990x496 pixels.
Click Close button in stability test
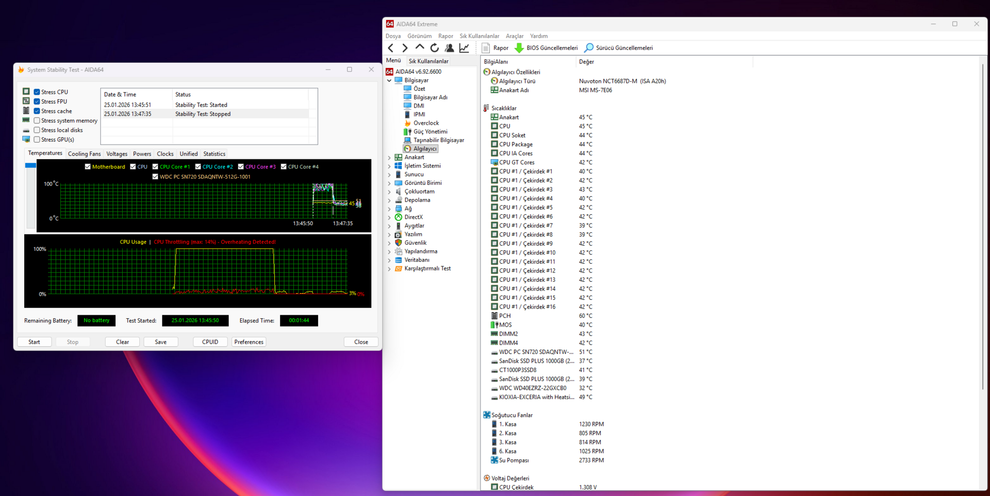pyautogui.click(x=361, y=342)
